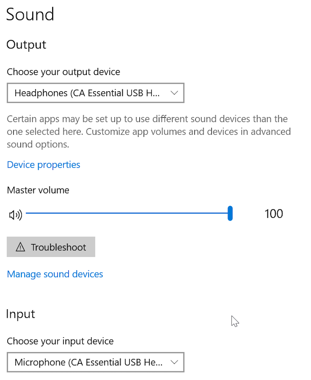This screenshot has width=311, height=380.
Task: Open the Headphones output device combo box
Action: click(95, 93)
